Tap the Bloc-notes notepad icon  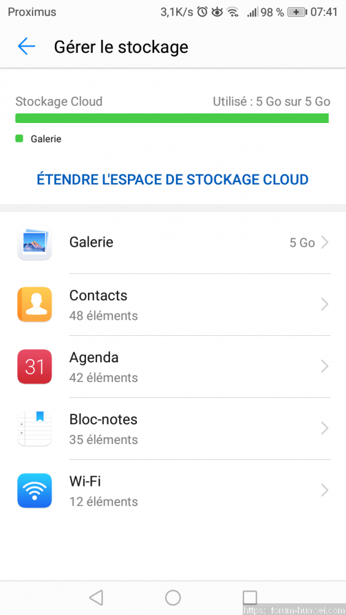pyautogui.click(x=34, y=429)
